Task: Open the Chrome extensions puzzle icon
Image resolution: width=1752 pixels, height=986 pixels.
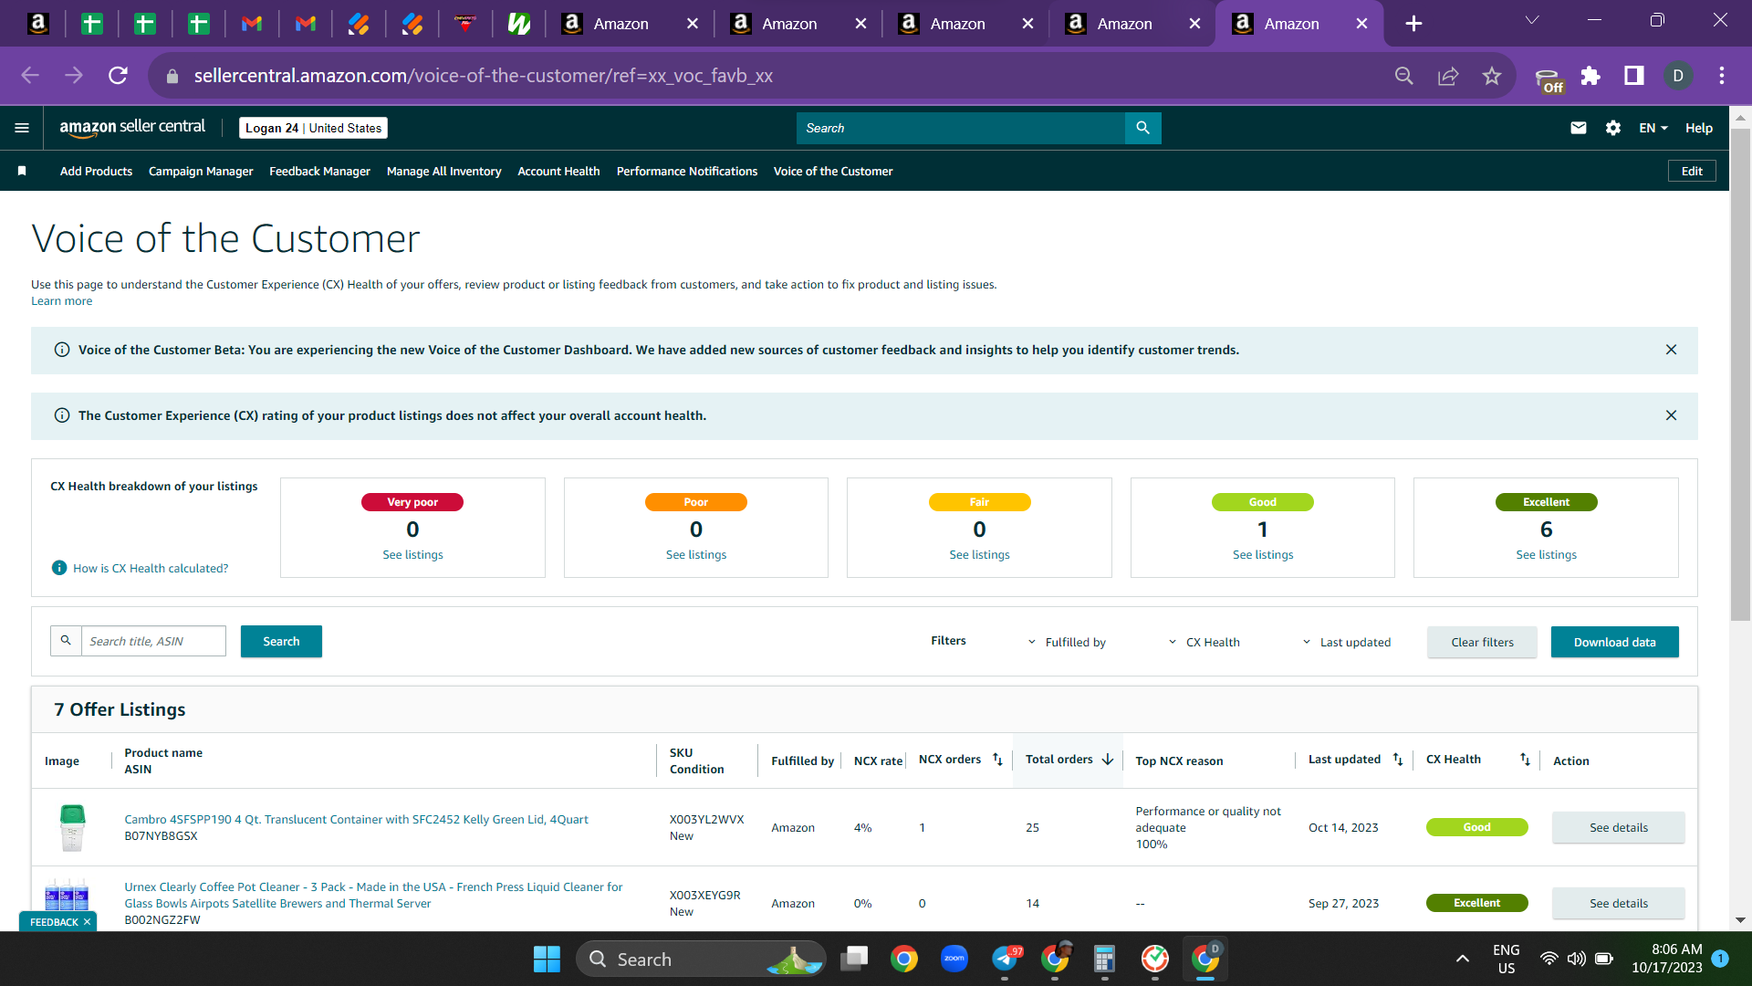Action: 1590,76
